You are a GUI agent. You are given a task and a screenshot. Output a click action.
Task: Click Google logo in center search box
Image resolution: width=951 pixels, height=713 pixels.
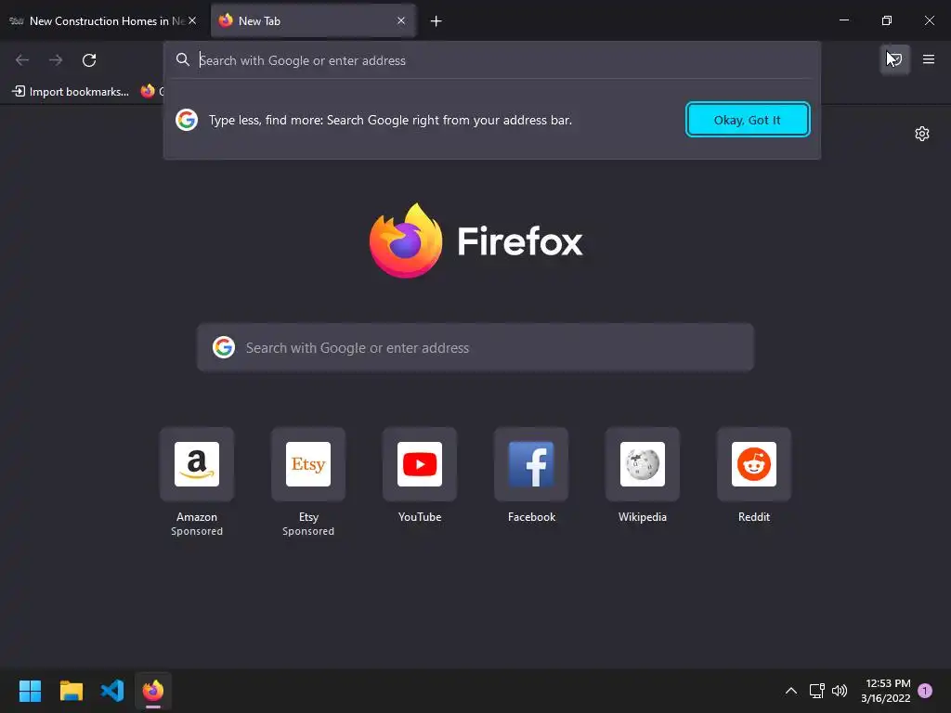pos(224,347)
